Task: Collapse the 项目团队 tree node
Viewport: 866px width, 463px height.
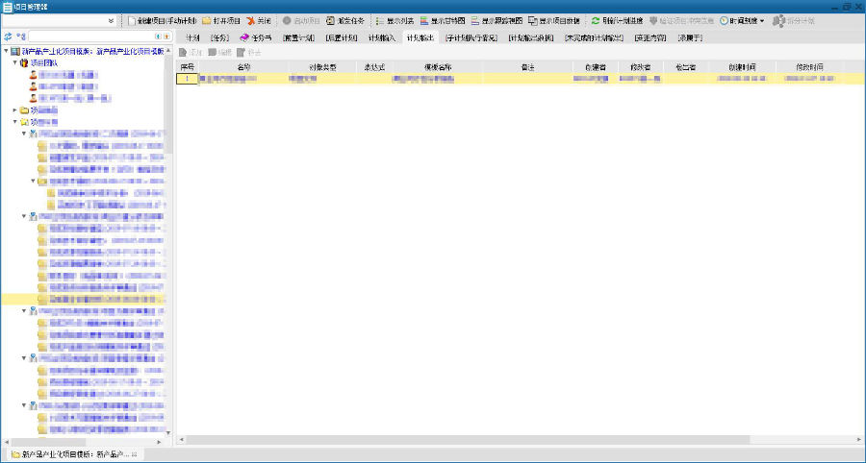Action: [x=14, y=62]
